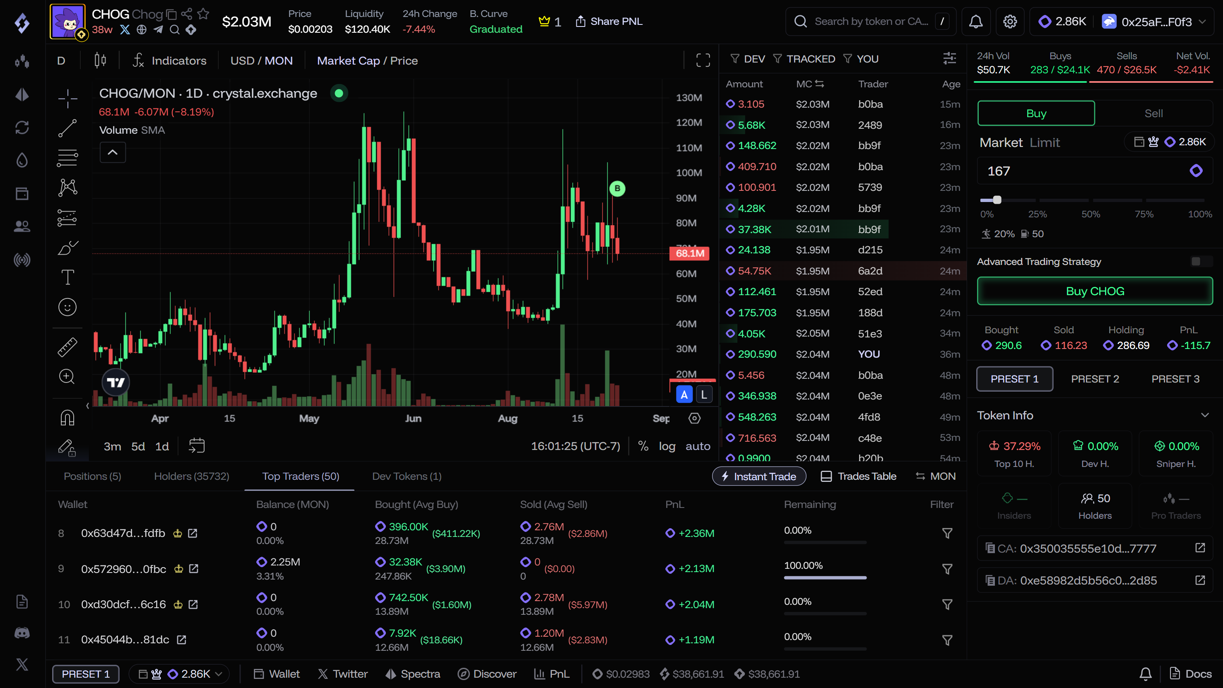Image resolution: width=1223 pixels, height=688 pixels.
Task: Toggle percent scale on the chart
Action: coord(643,446)
